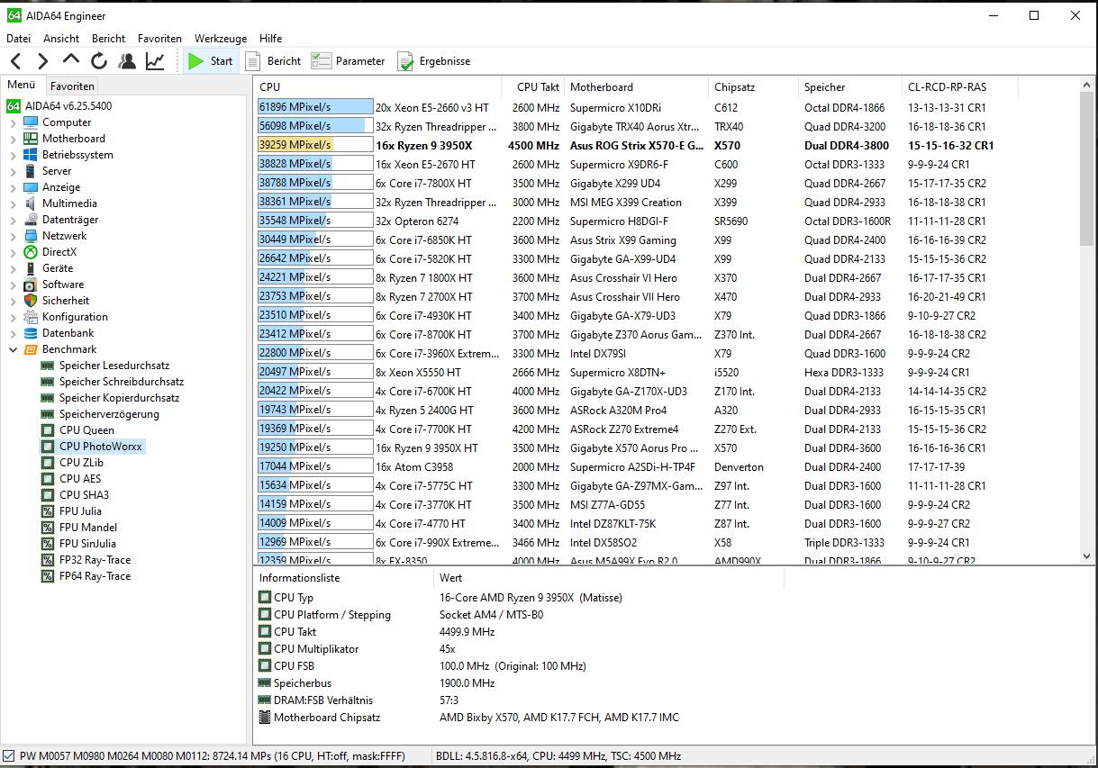Switch to the Menü tab in the sidebar
Image resolution: width=1098 pixels, height=768 pixels.
tap(22, 86)
